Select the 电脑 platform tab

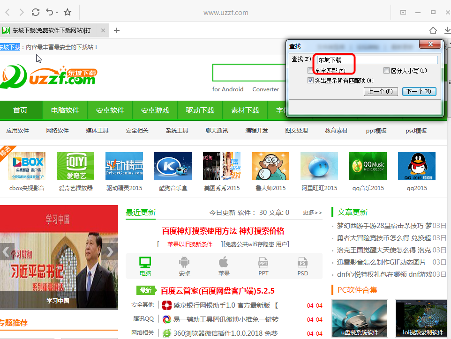click(x=145, y=266)
